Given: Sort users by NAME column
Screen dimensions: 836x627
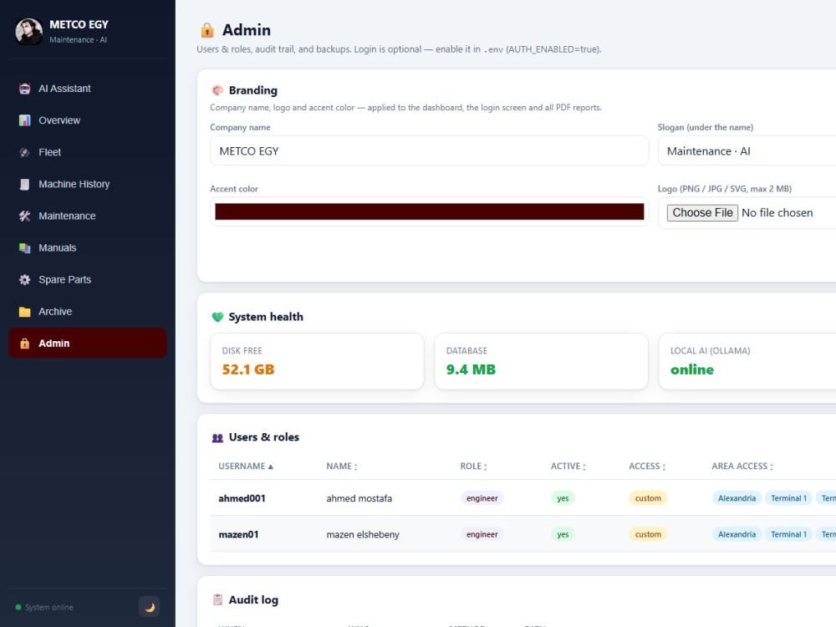Looking at the screenshot, I should pos(342,466).
